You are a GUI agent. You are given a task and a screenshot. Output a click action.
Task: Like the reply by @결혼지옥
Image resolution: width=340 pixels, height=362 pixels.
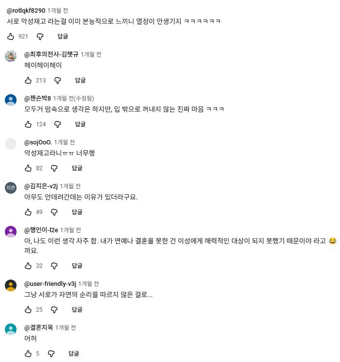(x=28, y=353)
